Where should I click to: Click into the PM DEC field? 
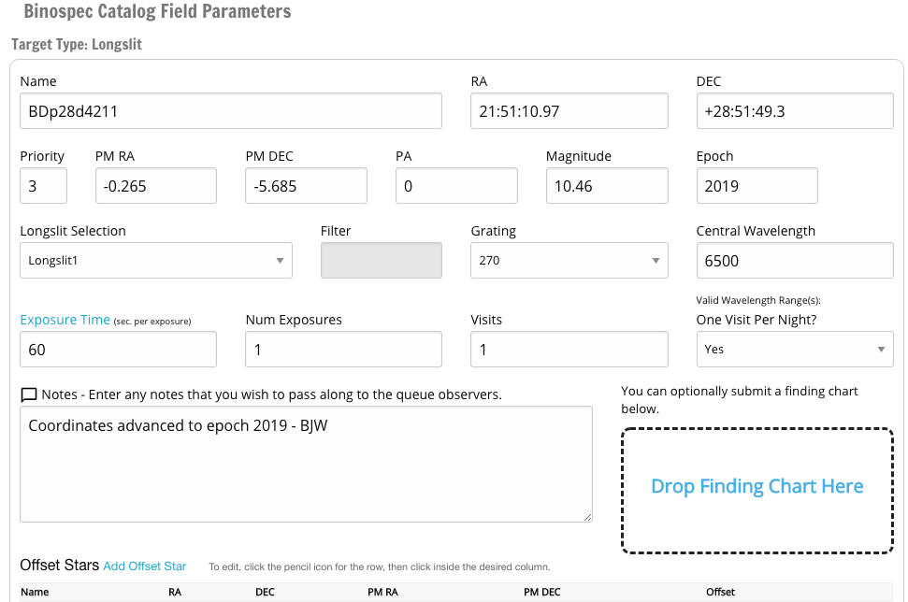tap(306, 186)
